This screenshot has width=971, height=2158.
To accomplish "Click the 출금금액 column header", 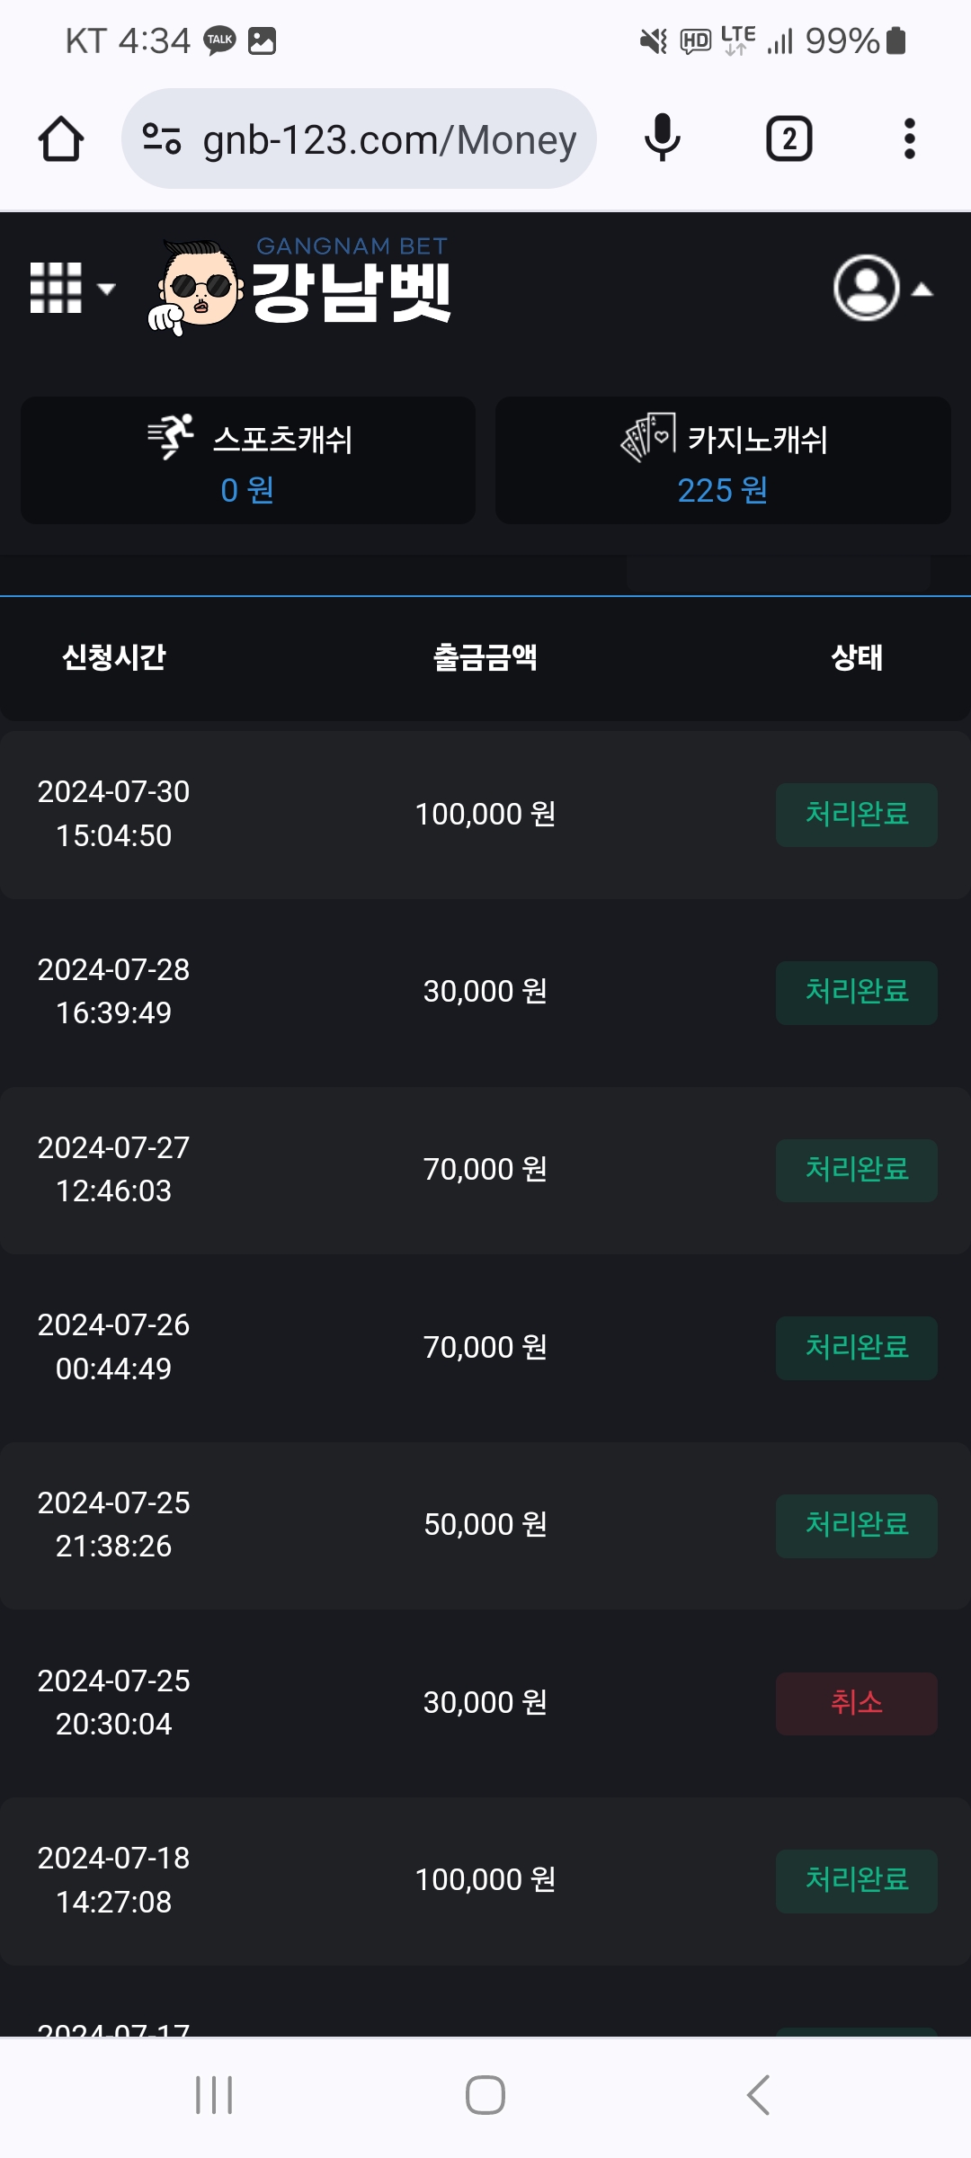I will (485, 657).
